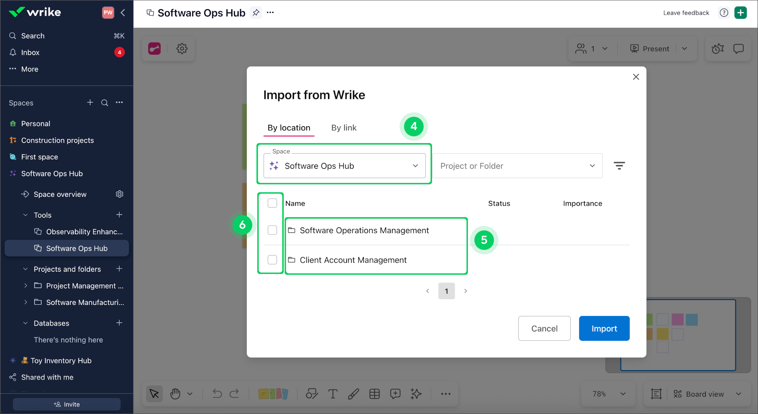Open Search from the sidebar
This screenshot has width=758, height=414.
(x=32, y=36)
